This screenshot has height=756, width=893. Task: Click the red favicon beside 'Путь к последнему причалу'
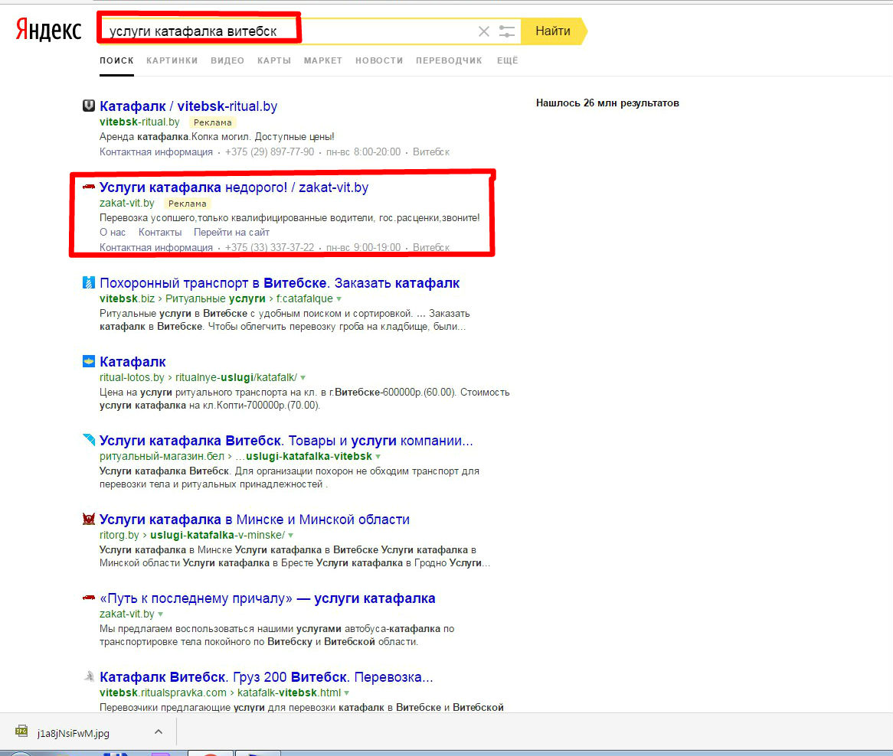click(x=88, y=598)
